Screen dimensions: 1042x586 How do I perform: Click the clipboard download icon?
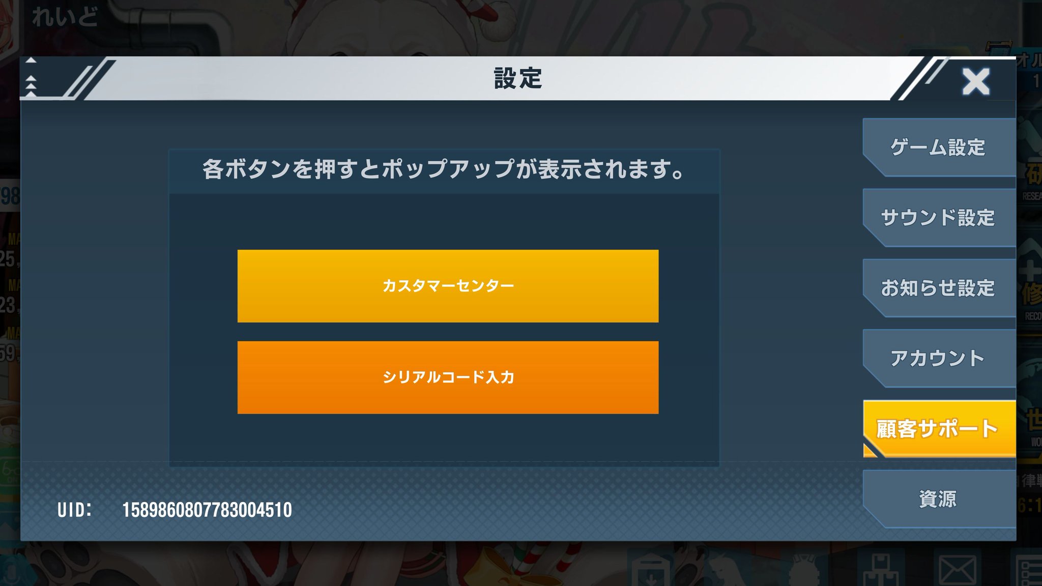tap(652, 571)
